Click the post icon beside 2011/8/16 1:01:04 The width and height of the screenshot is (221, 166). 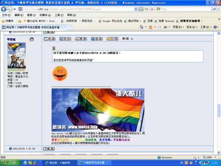tap(10, 149)
